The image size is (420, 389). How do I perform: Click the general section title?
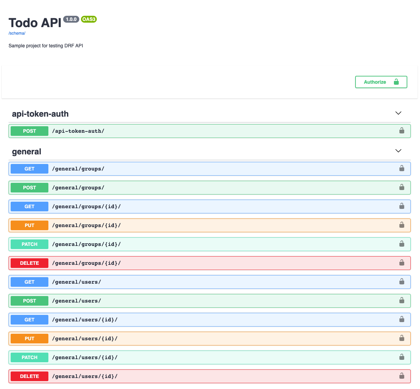[26, 152]
